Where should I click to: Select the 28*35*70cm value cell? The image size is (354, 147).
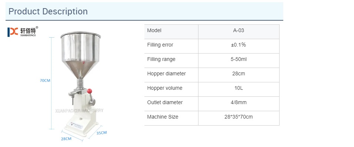click(x=238, y=118)
